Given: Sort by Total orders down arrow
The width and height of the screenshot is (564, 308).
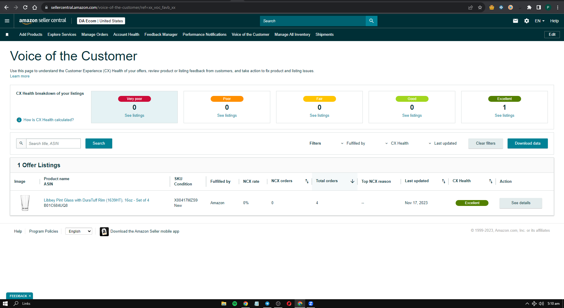Looking at the screenshot, I should coord(352,181).
